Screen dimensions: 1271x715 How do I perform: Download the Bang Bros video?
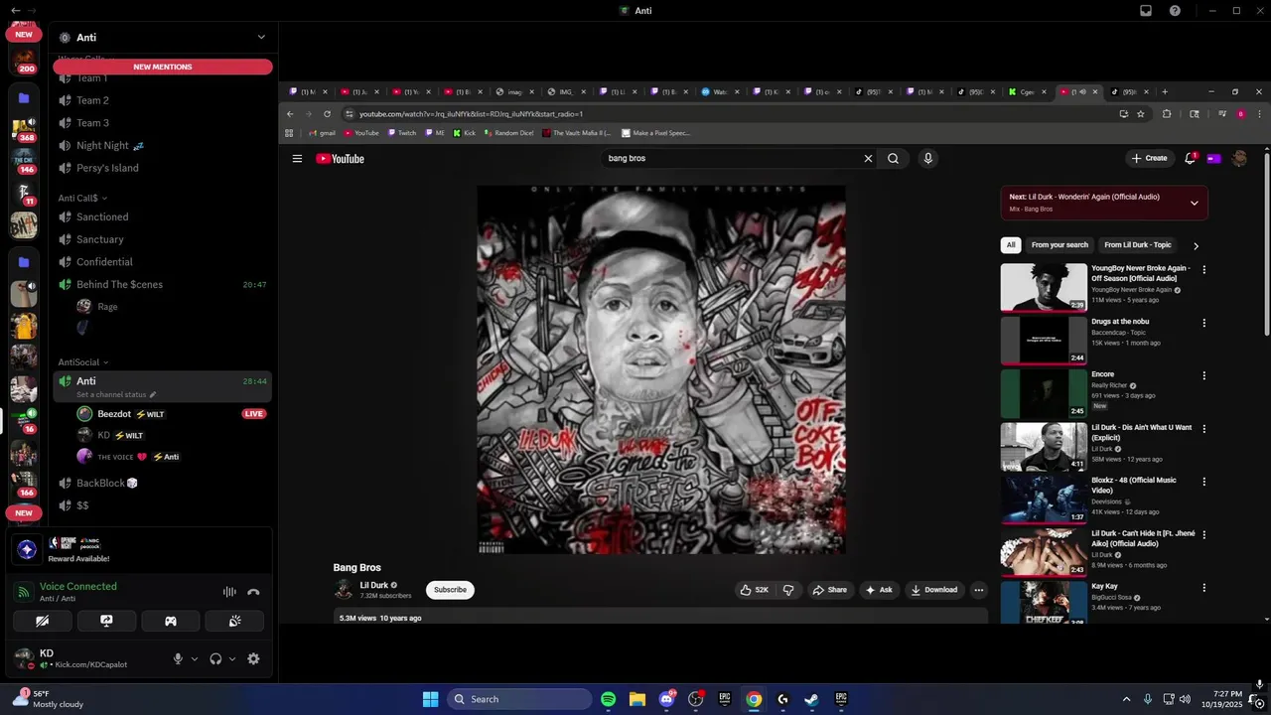pyautogui.click(x=933, y=590)
